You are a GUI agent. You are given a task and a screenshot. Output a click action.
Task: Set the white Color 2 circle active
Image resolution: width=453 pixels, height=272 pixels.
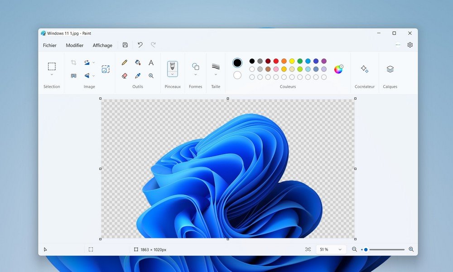(x=237, y=75)
